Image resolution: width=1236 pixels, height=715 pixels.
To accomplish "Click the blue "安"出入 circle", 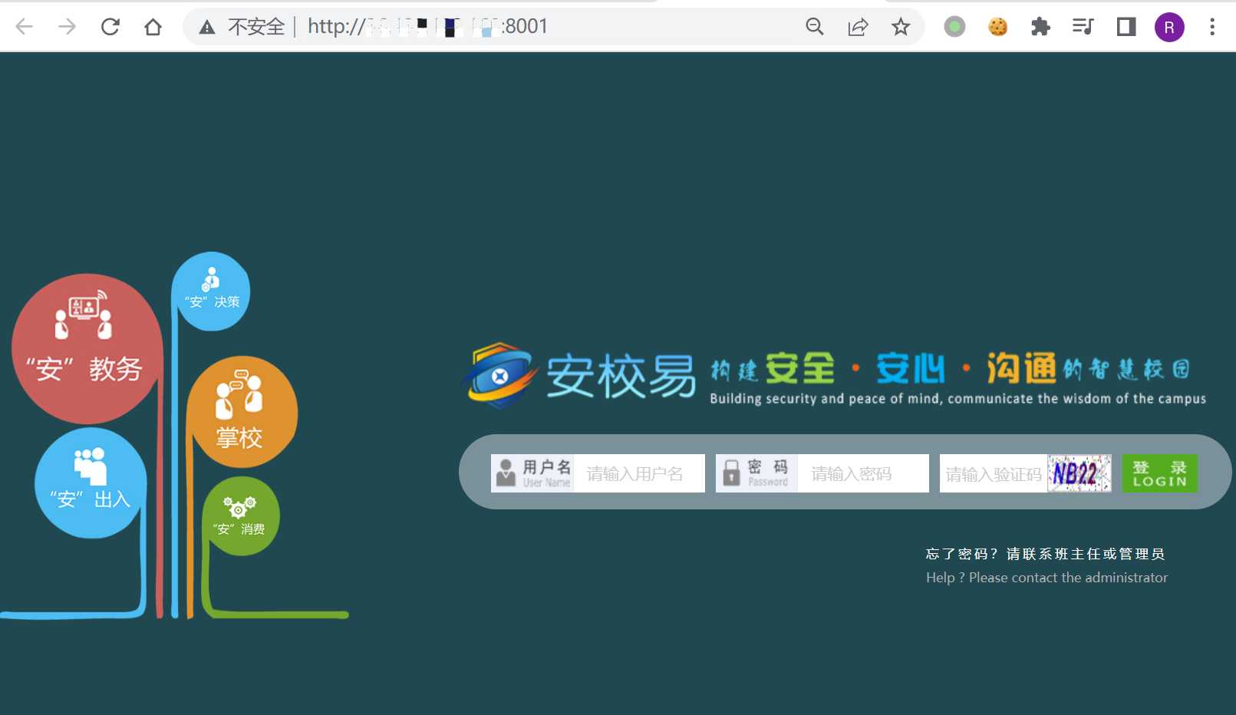I will pyautogui.click(x=91, y=483).
